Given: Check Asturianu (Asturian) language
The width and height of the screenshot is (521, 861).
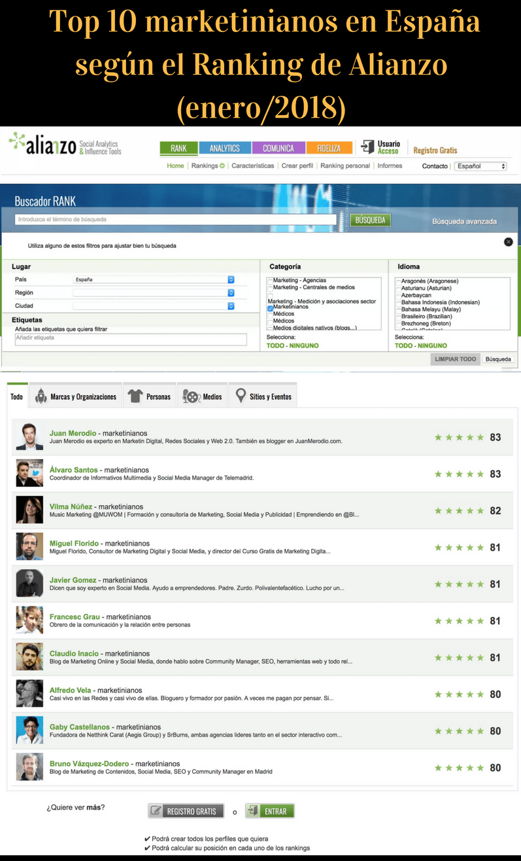Looking at the screenshot, I should (x=398, y=289).
